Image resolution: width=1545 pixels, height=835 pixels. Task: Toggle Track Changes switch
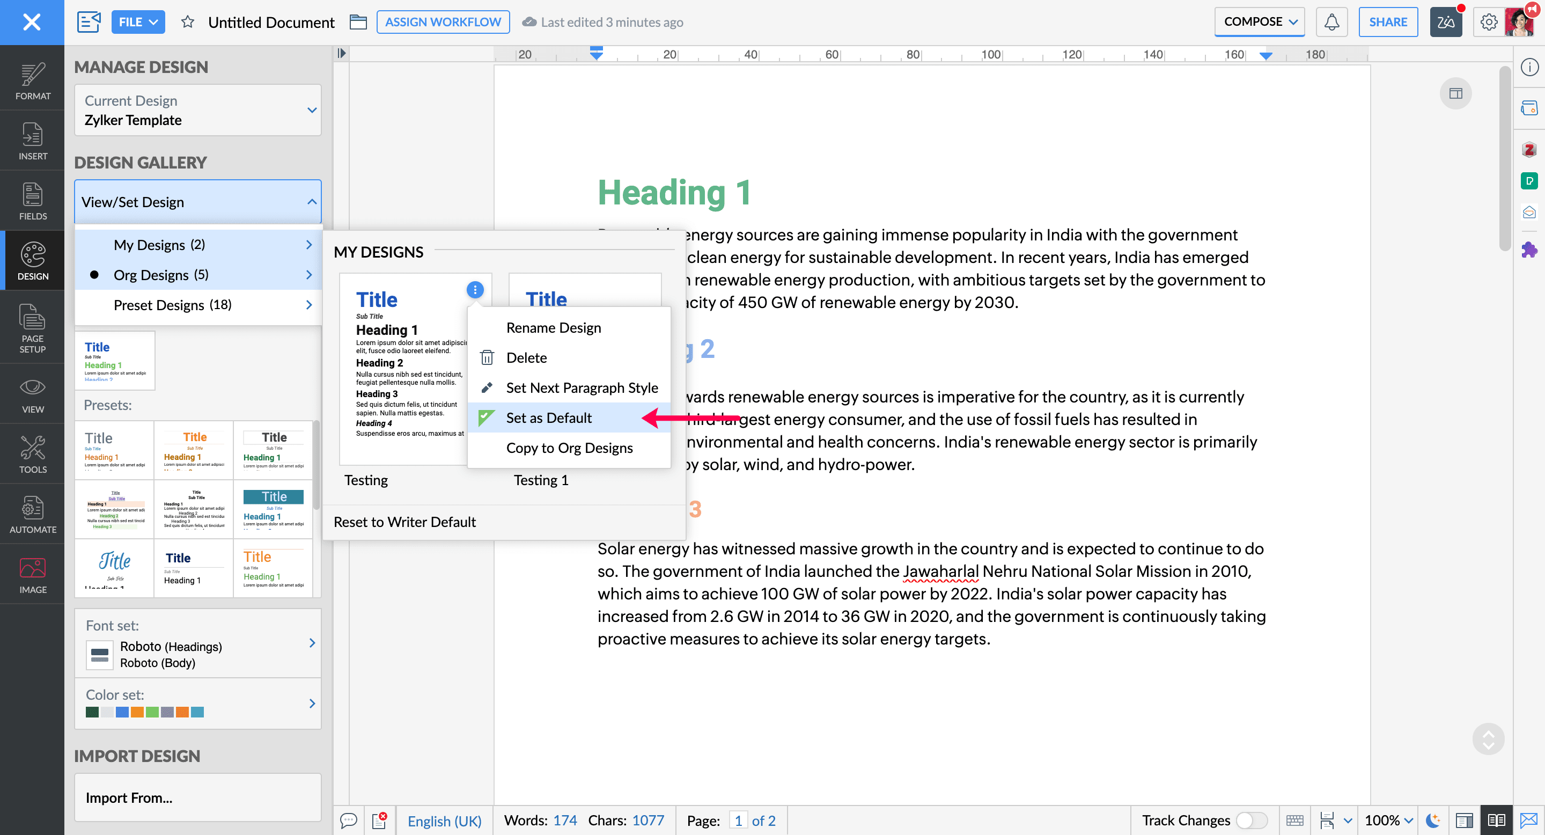click(x=1251, y=820)
